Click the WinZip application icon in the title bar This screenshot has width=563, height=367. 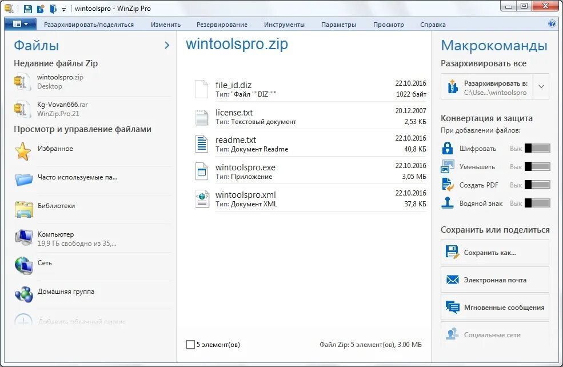pos(9,8)
